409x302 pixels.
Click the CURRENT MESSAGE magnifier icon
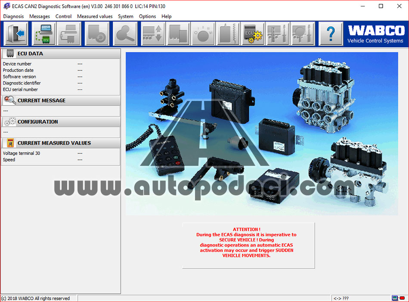click(10, 100)
